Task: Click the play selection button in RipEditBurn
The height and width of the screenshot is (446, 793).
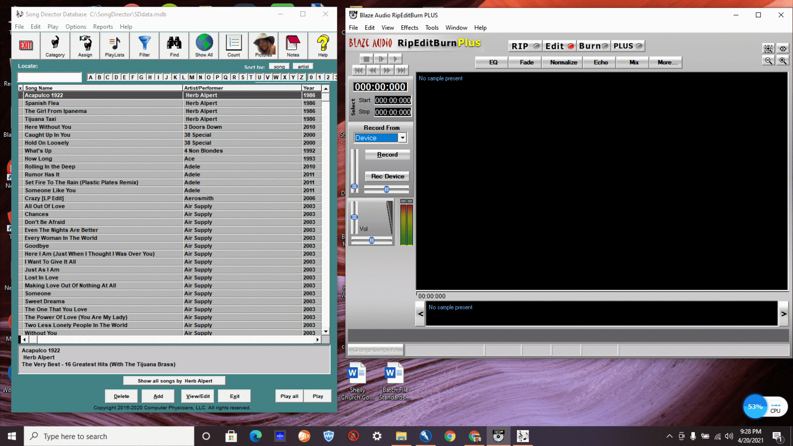Action: (381, 59)
